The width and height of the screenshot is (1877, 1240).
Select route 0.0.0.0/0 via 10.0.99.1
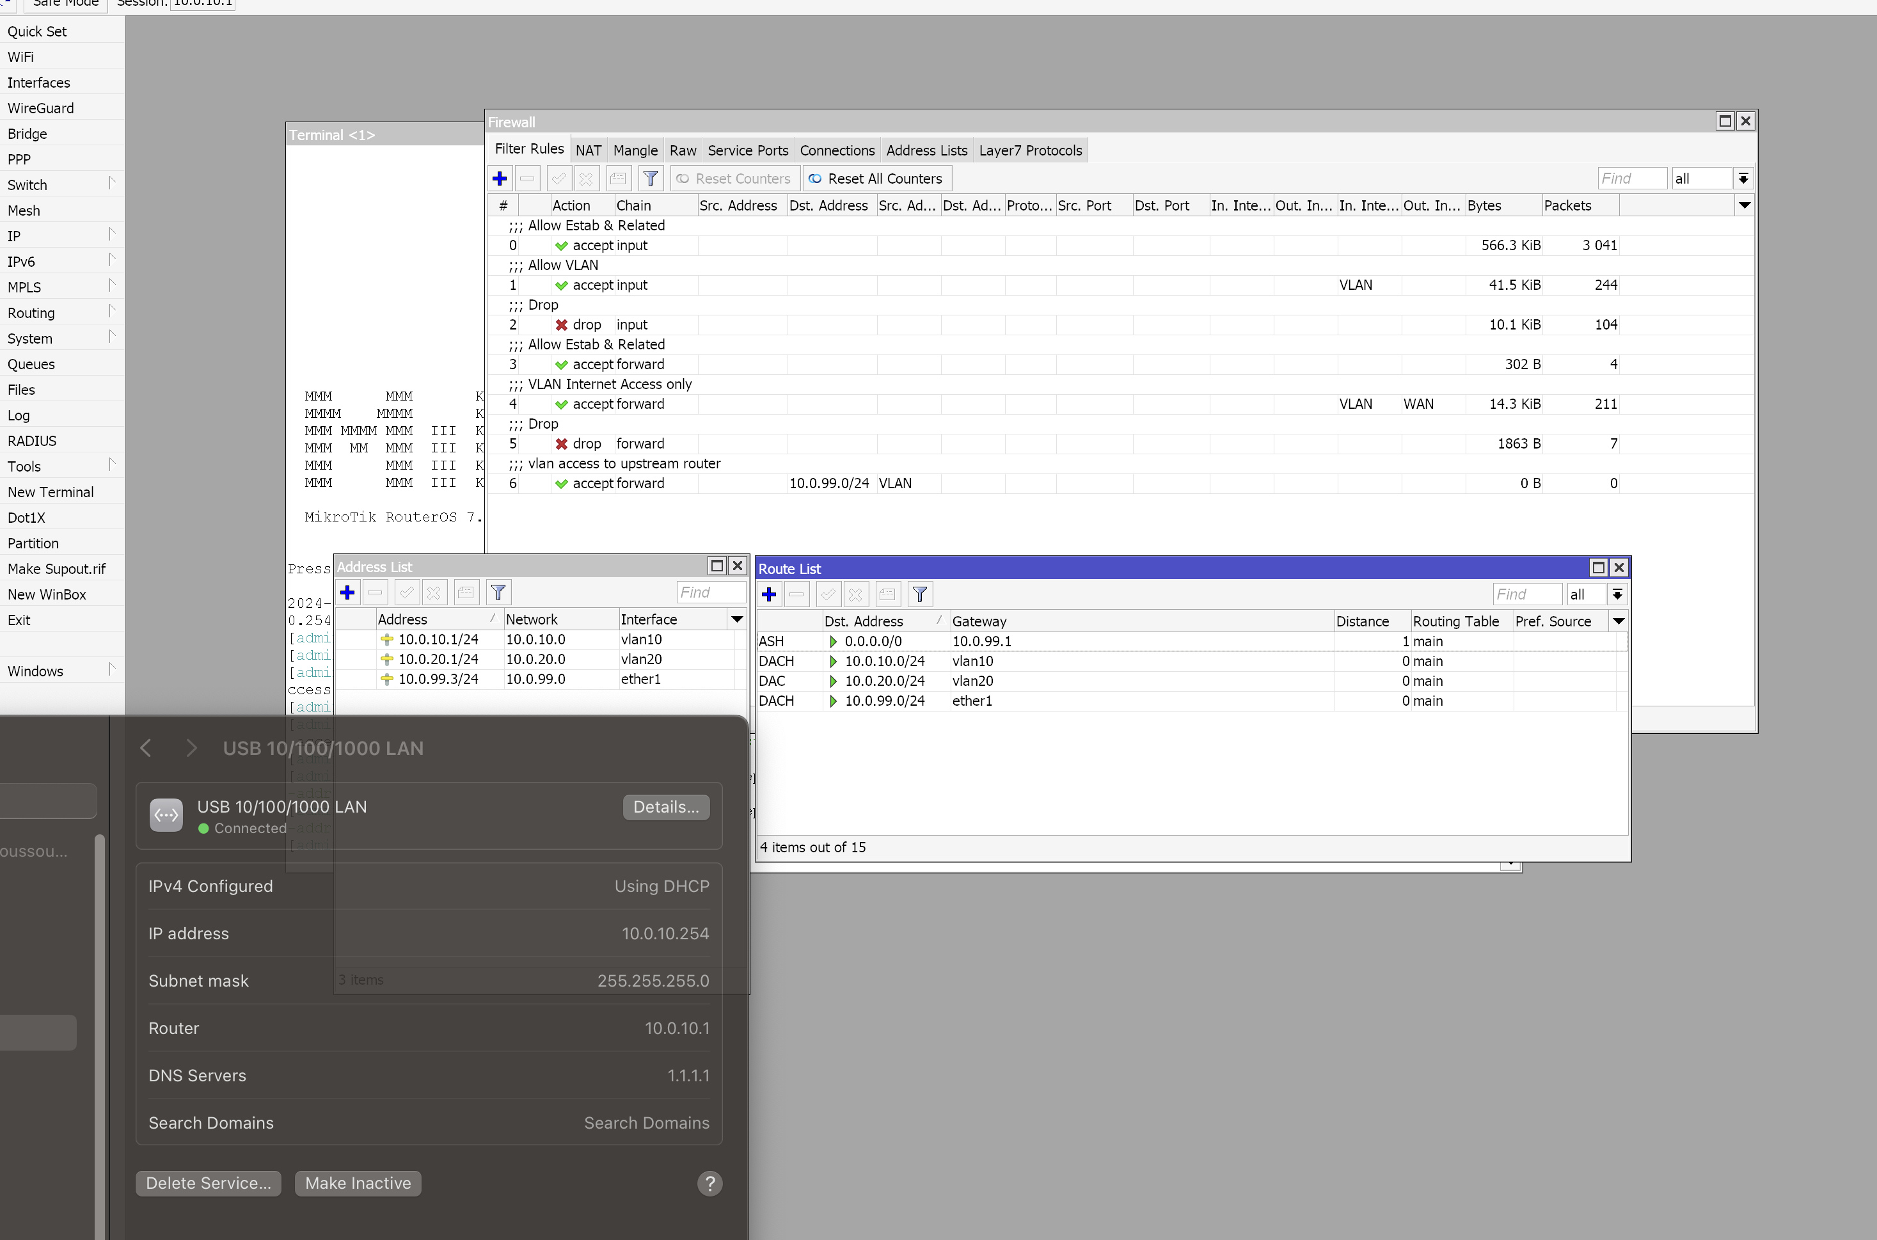click(1191, 641)
